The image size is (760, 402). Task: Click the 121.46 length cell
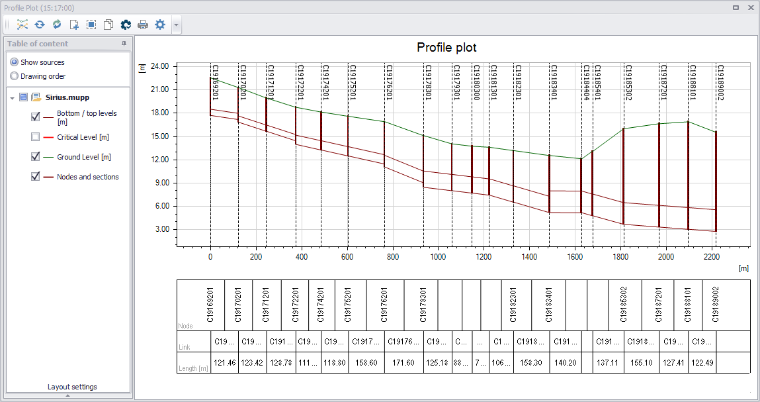(x=224, y=363)
